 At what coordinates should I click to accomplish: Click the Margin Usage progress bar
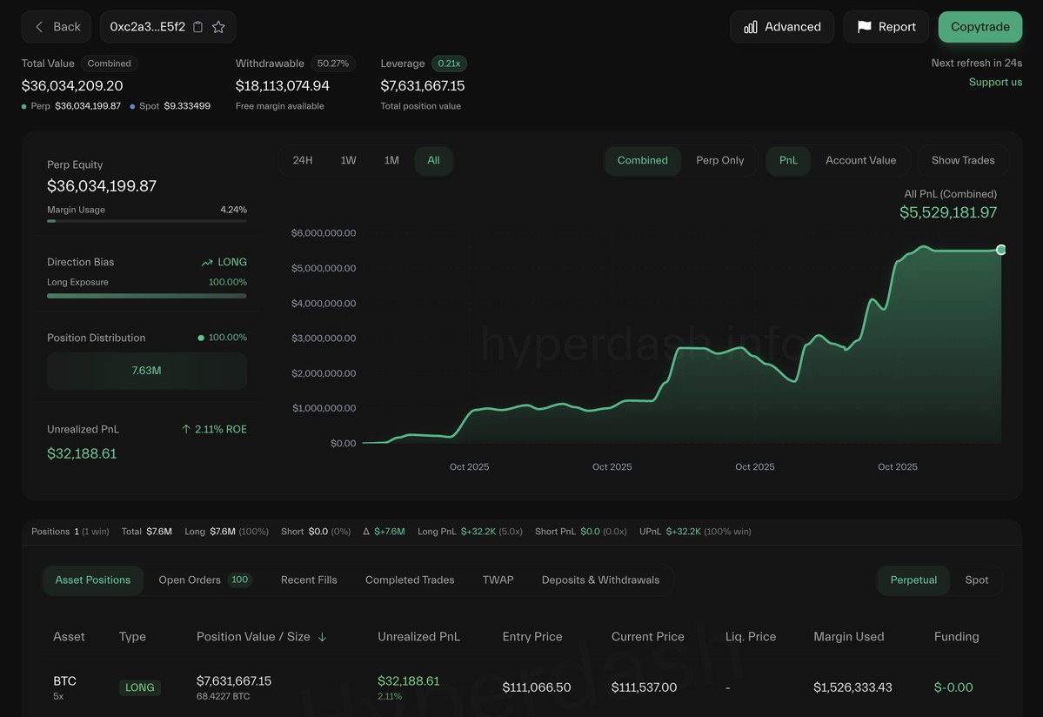(x=146, y=221)
